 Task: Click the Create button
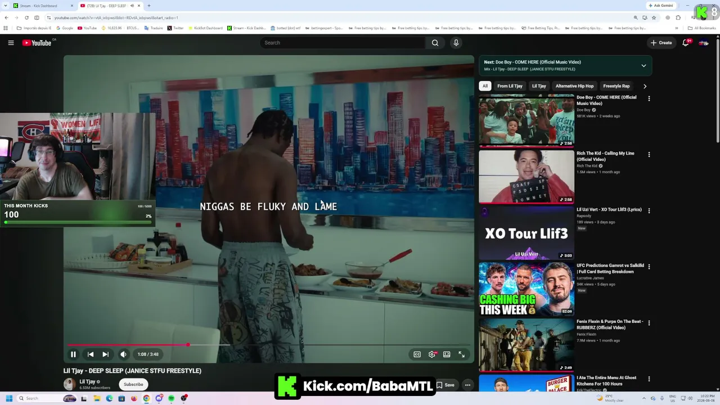661,43
